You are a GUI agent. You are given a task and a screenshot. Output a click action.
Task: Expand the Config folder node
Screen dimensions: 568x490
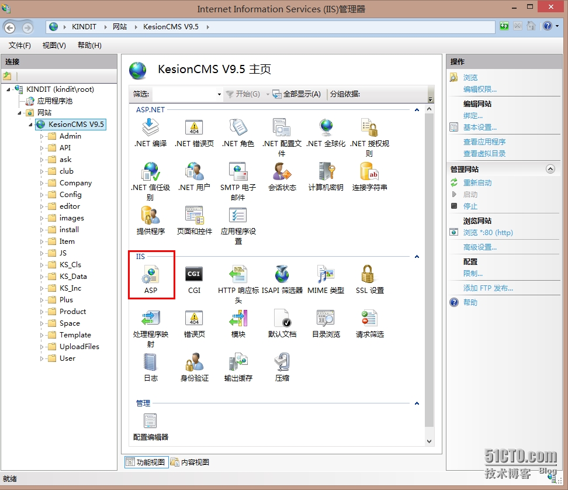pyautogui.click(x=41, y=195)
